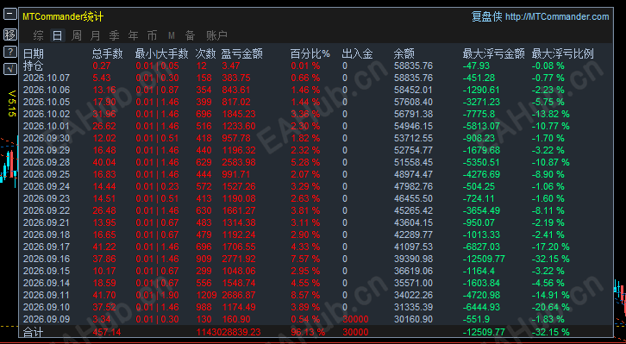Click total lots 40.04
Screen dimensions: 626x344
(x=104, y=162)
